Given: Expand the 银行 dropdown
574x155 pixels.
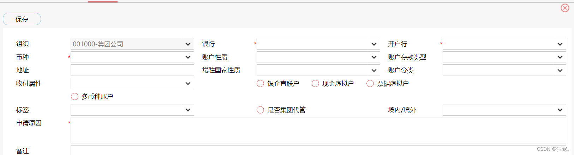Looking at the screenshot, I should coord(318,44).
